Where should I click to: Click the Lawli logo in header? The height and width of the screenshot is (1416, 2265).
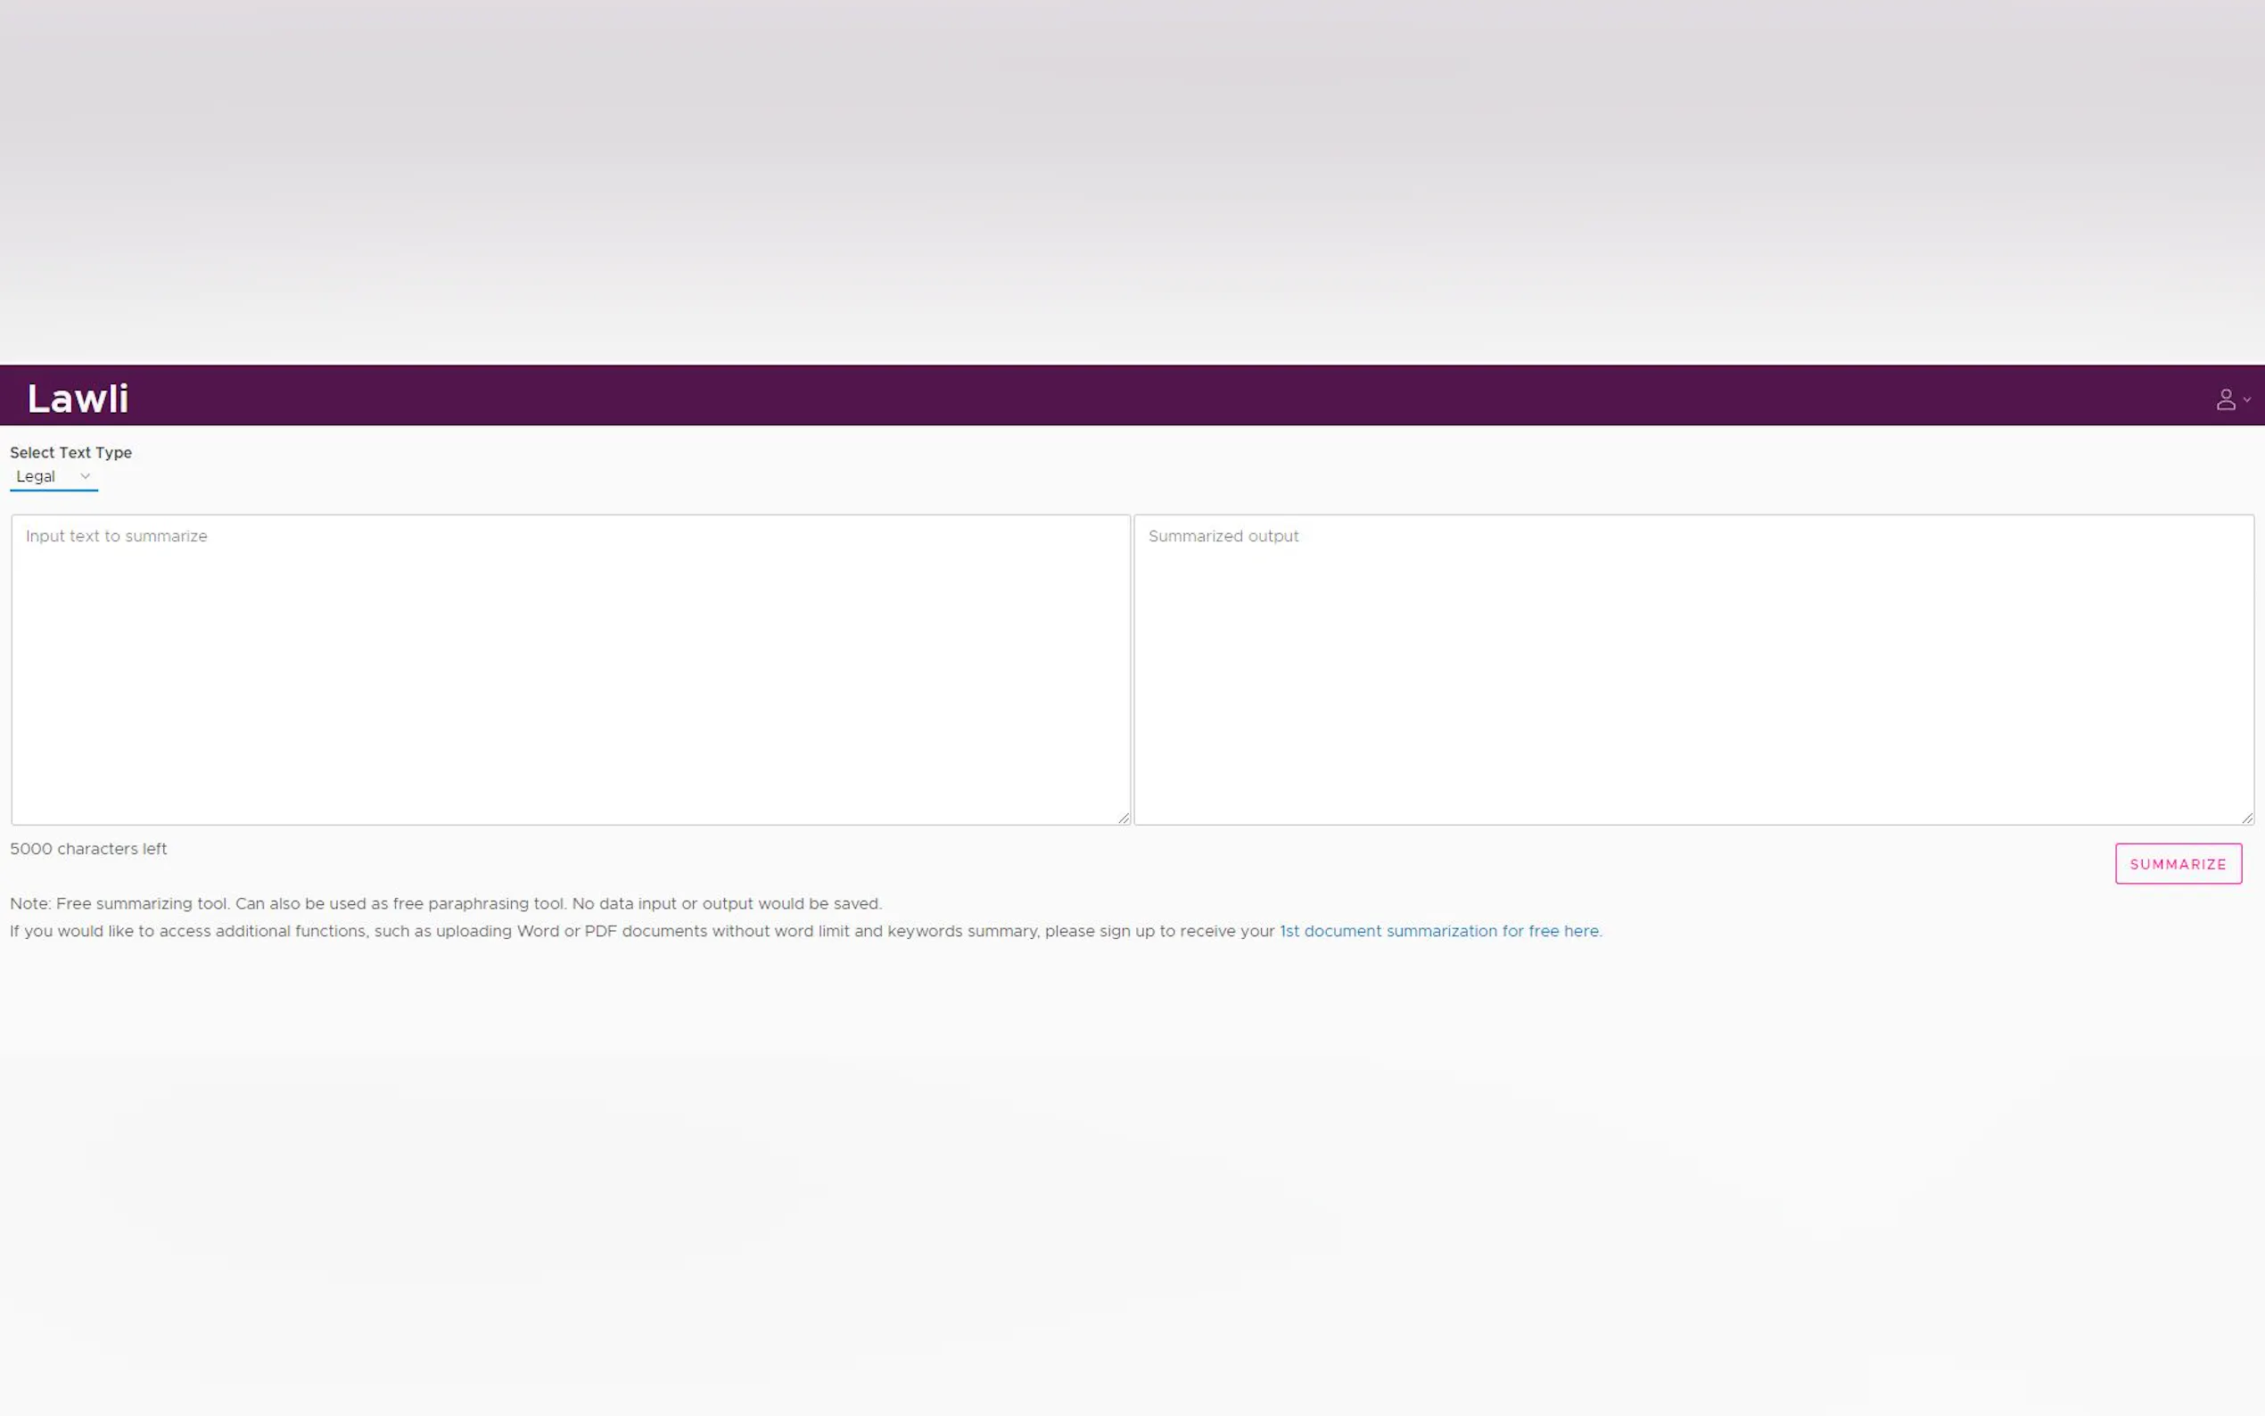click(78, 399)
